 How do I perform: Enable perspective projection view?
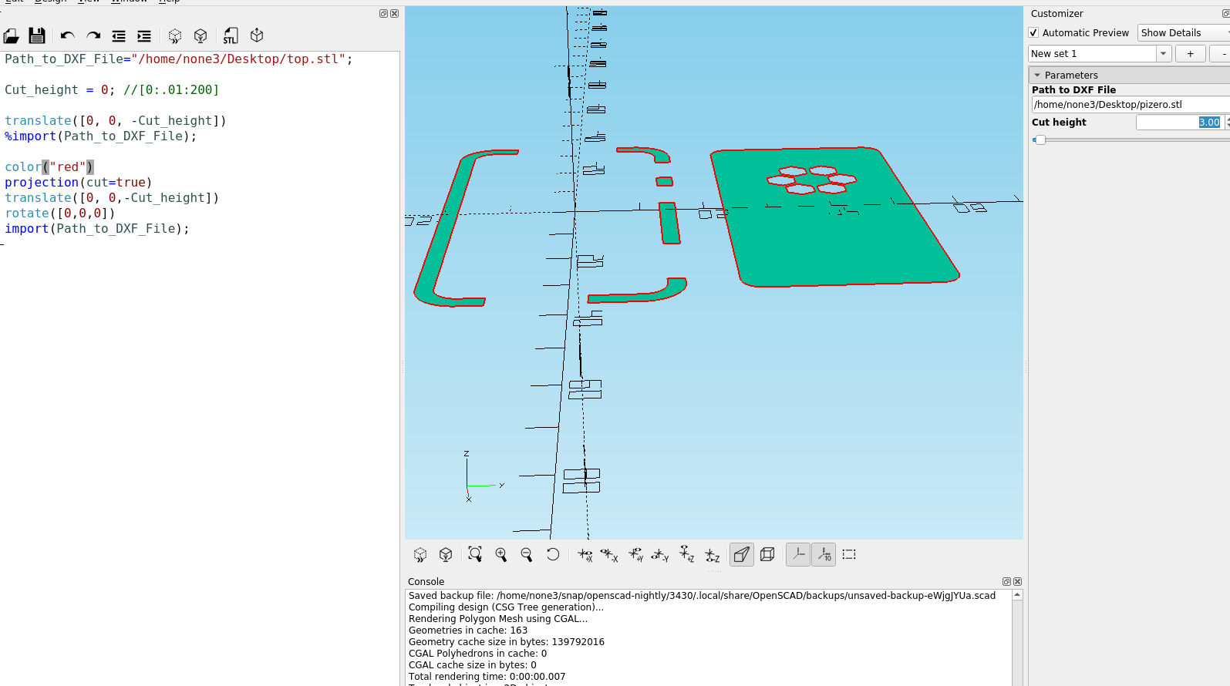point(742,554)
